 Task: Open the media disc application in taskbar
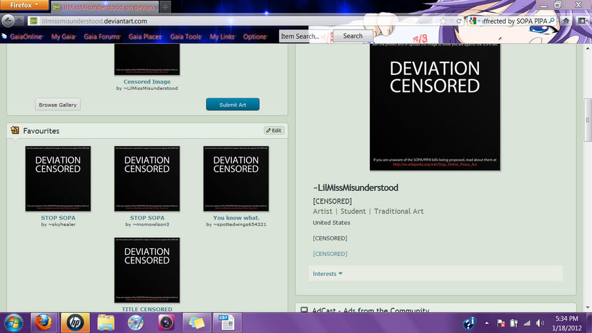(x=136, y=322)
